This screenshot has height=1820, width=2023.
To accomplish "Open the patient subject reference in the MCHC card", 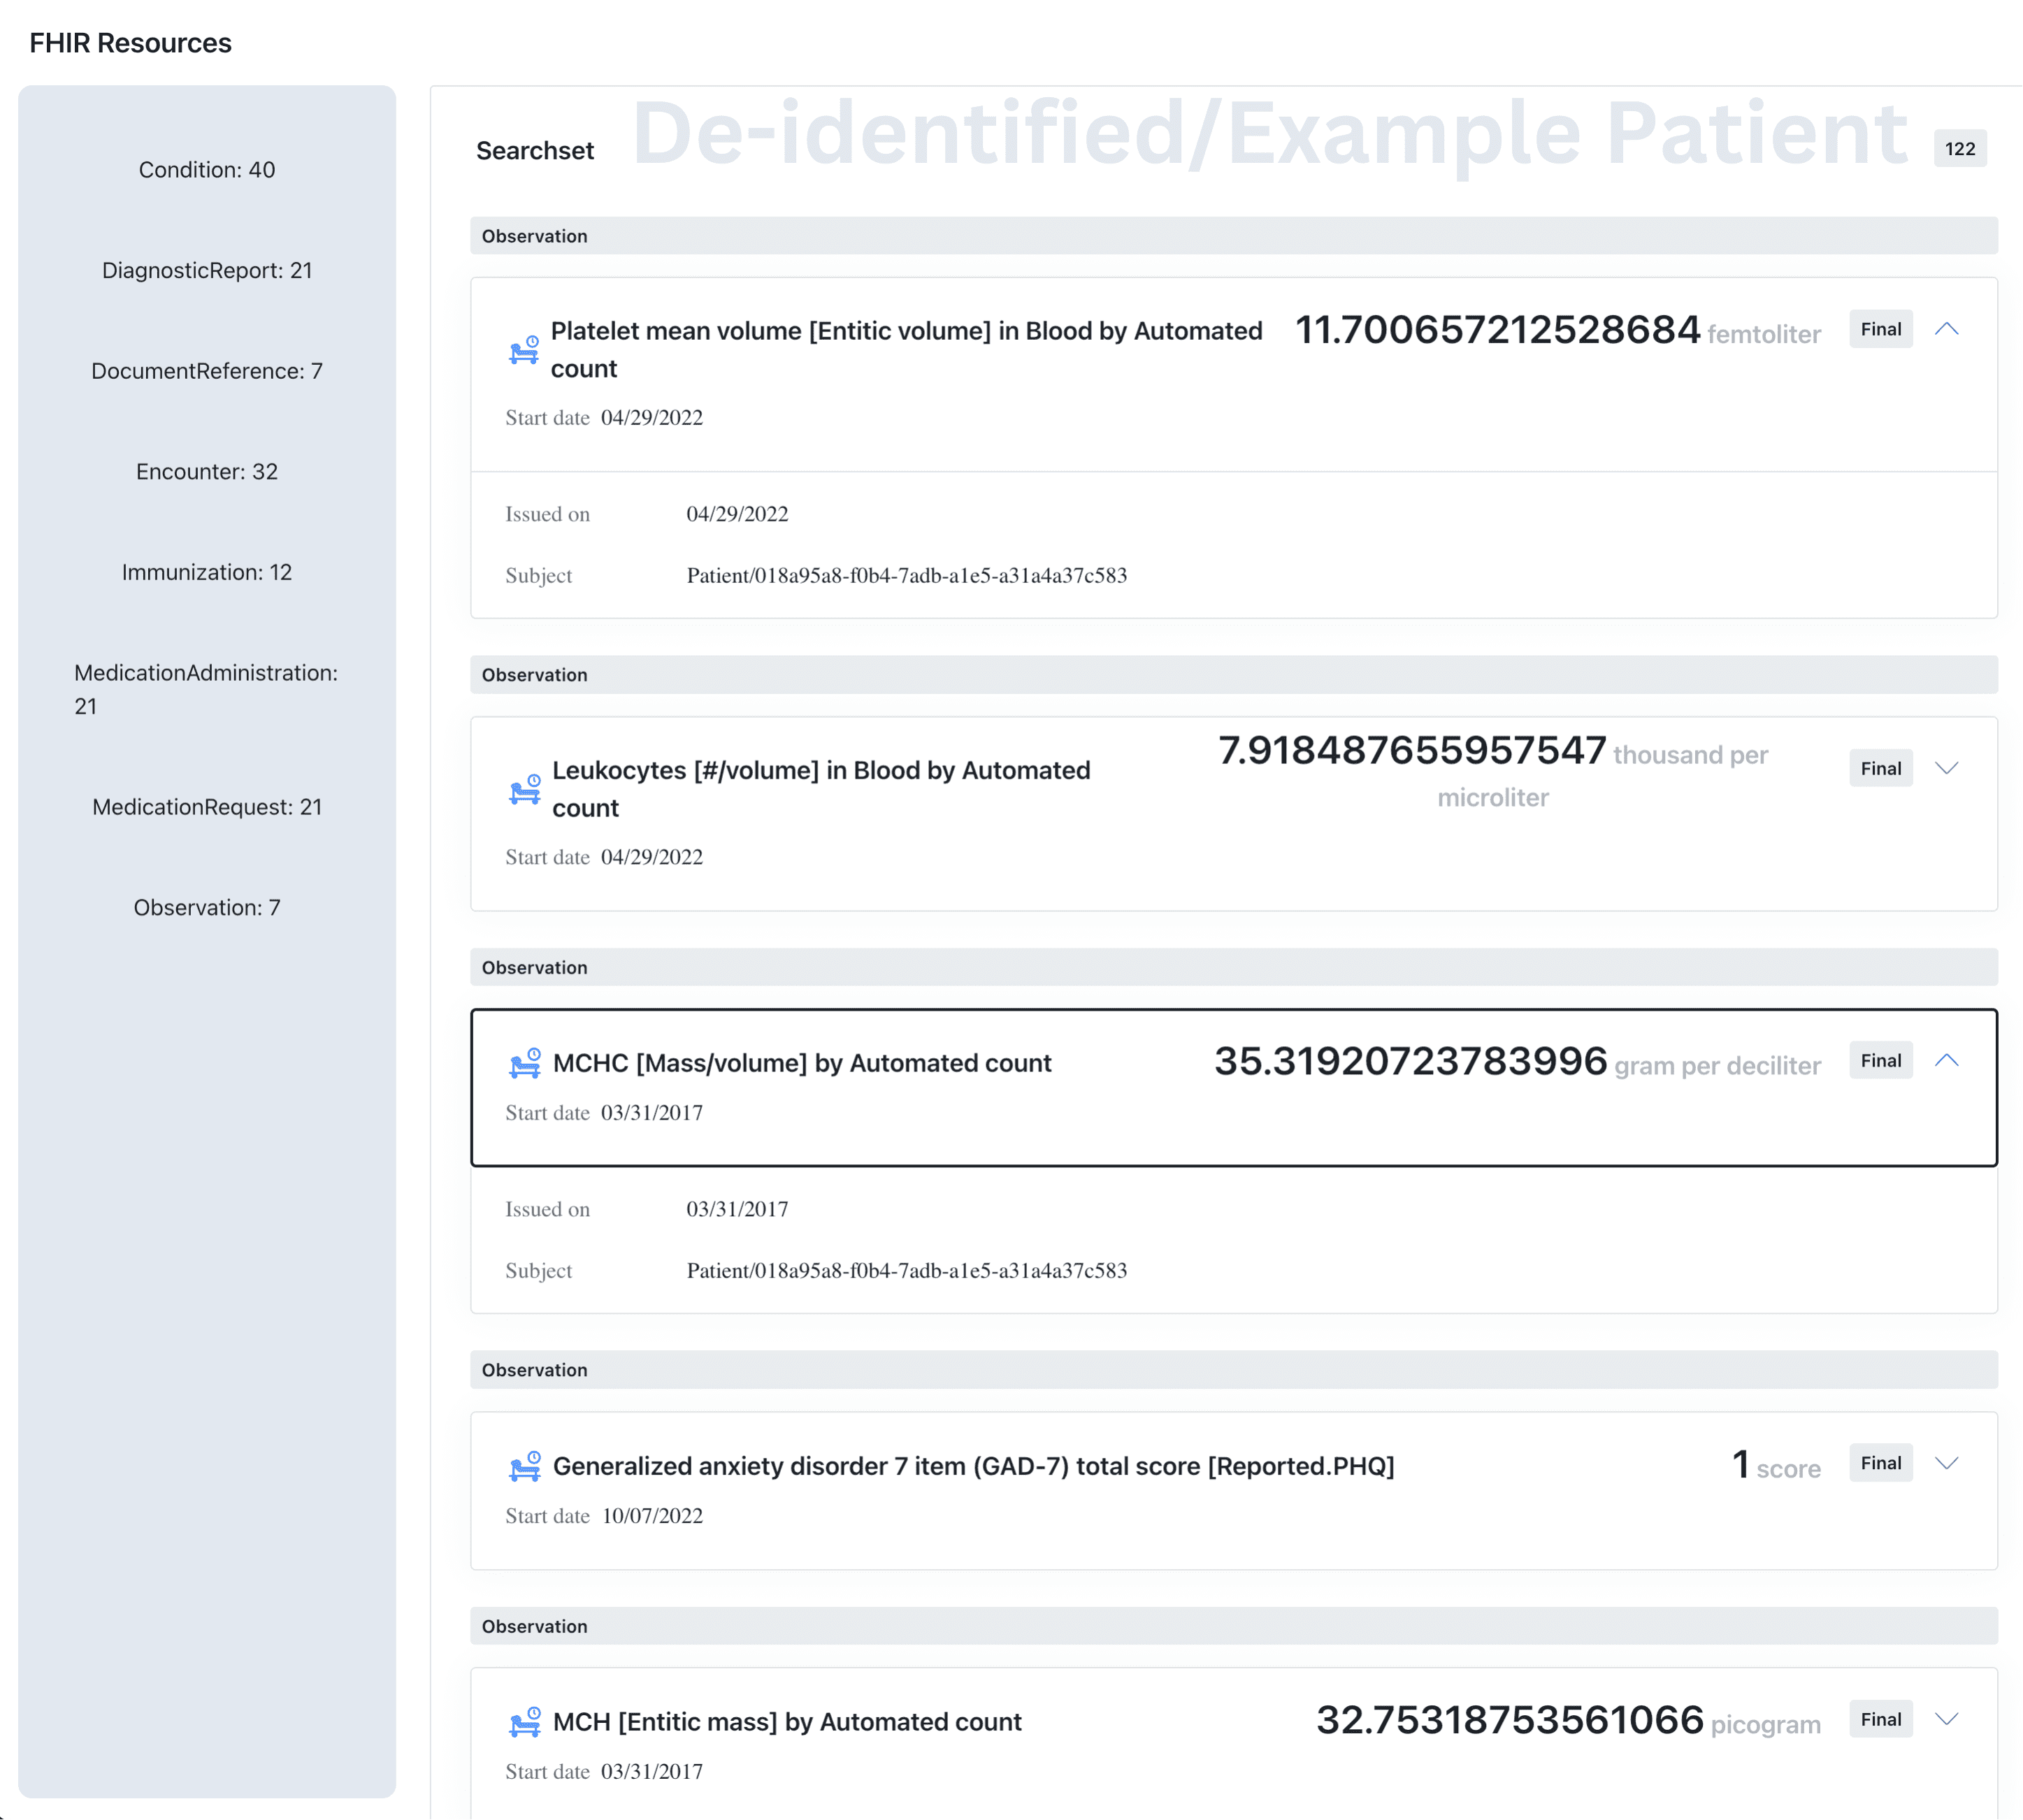I will [906, 1270].
